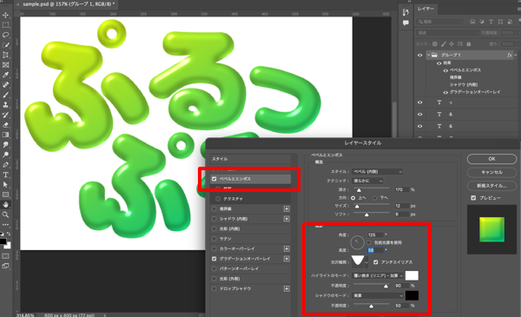Click shadow color black swatch
Screen dimensions: 521x317
coord(412,295)
